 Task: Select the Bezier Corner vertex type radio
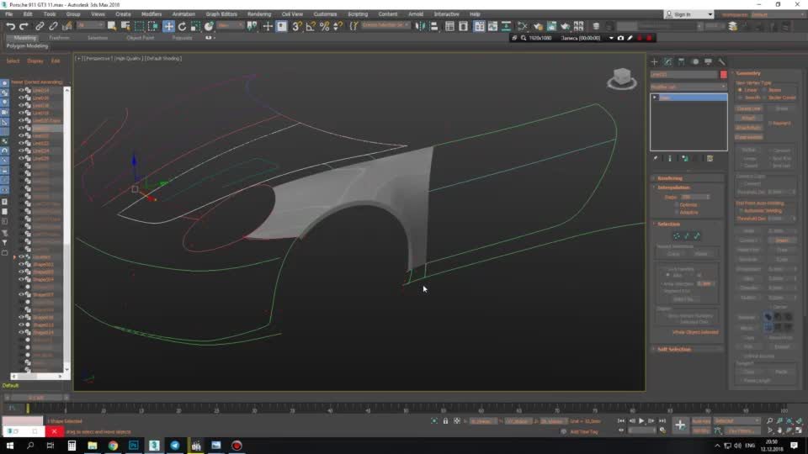point(765,98)
